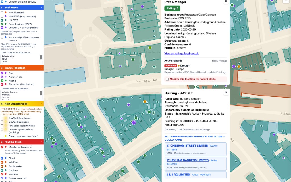Click white-ringed marker right of The Ampersand Hotel label

(154, 67)
